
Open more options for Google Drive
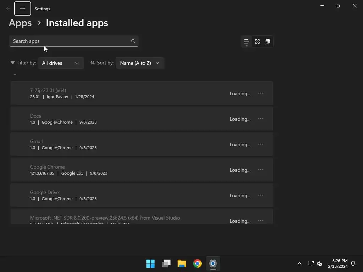tap(261, 195)
